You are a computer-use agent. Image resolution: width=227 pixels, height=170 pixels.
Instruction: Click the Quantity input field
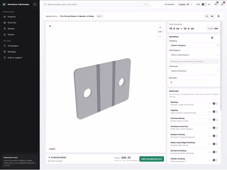click(187, 82)
